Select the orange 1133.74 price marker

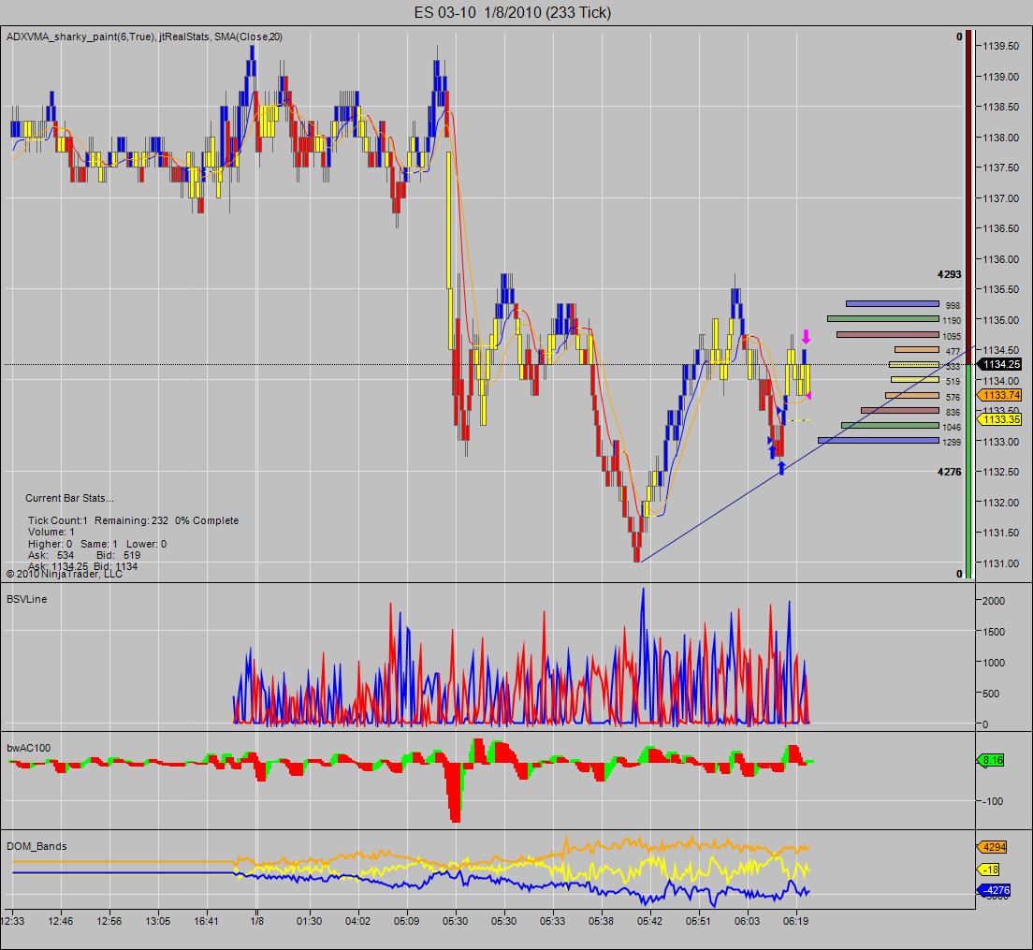click(999, 395)
